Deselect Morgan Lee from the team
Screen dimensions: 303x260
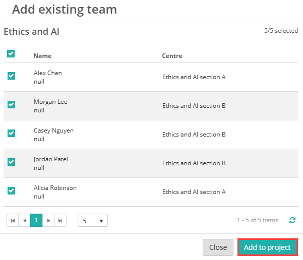(11, 105)
